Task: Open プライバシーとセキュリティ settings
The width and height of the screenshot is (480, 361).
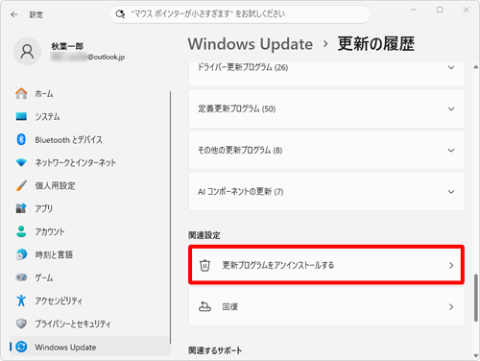Action: click(x=89, y=324)
